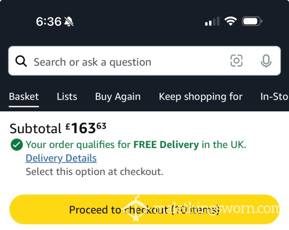Tap the microphone voice search icon
The image size is (289, 230).
266,61
